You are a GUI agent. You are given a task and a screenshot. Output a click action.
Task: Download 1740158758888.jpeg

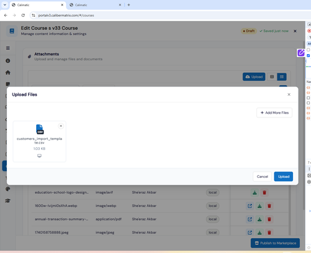pos(259,232)
